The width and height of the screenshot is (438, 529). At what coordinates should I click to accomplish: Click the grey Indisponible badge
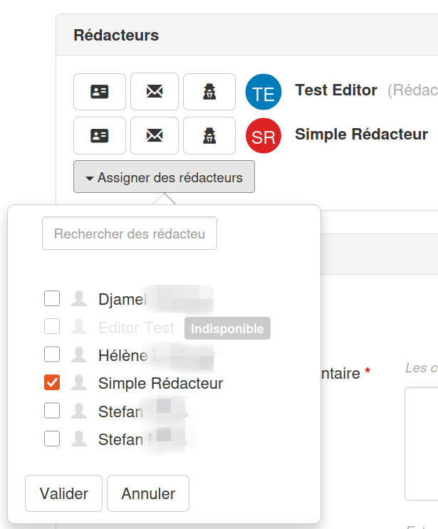click(227, 328)
